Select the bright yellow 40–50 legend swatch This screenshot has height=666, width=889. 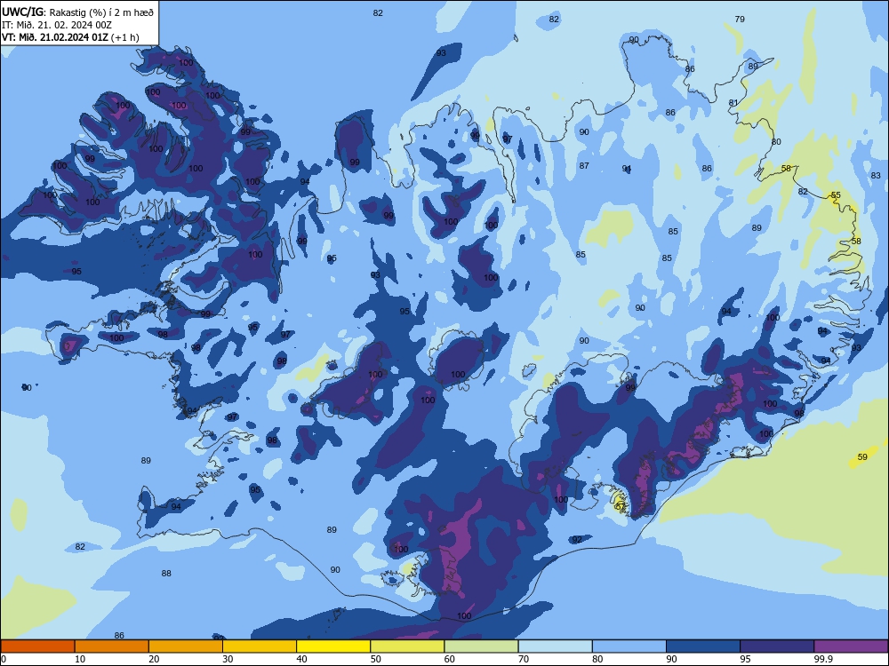pos(333,646)
